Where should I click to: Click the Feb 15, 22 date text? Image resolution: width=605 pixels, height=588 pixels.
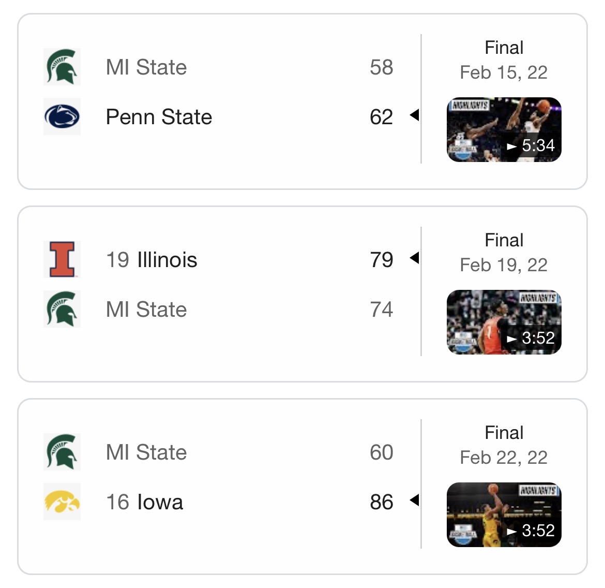tap(504, 72)
